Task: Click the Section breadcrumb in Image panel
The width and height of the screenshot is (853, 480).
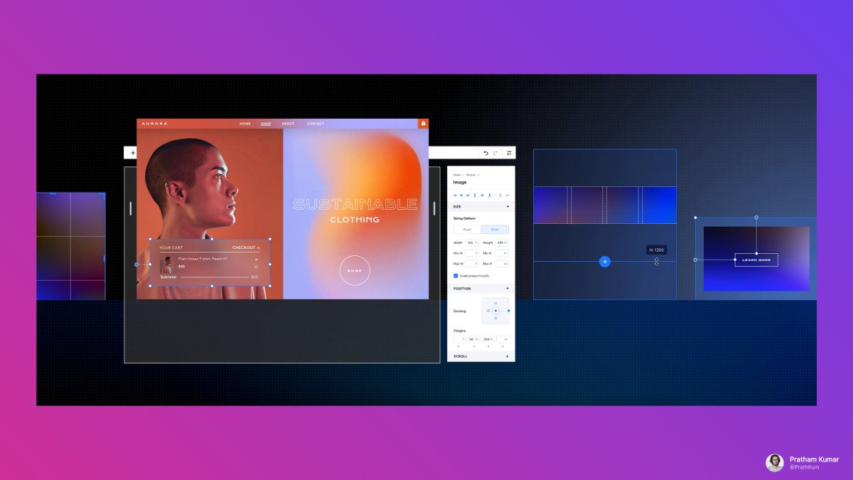Action: [x=471, y=175]
